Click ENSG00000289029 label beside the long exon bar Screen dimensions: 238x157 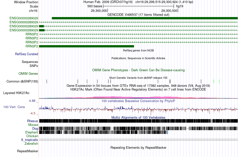click(x=24, y=18)
